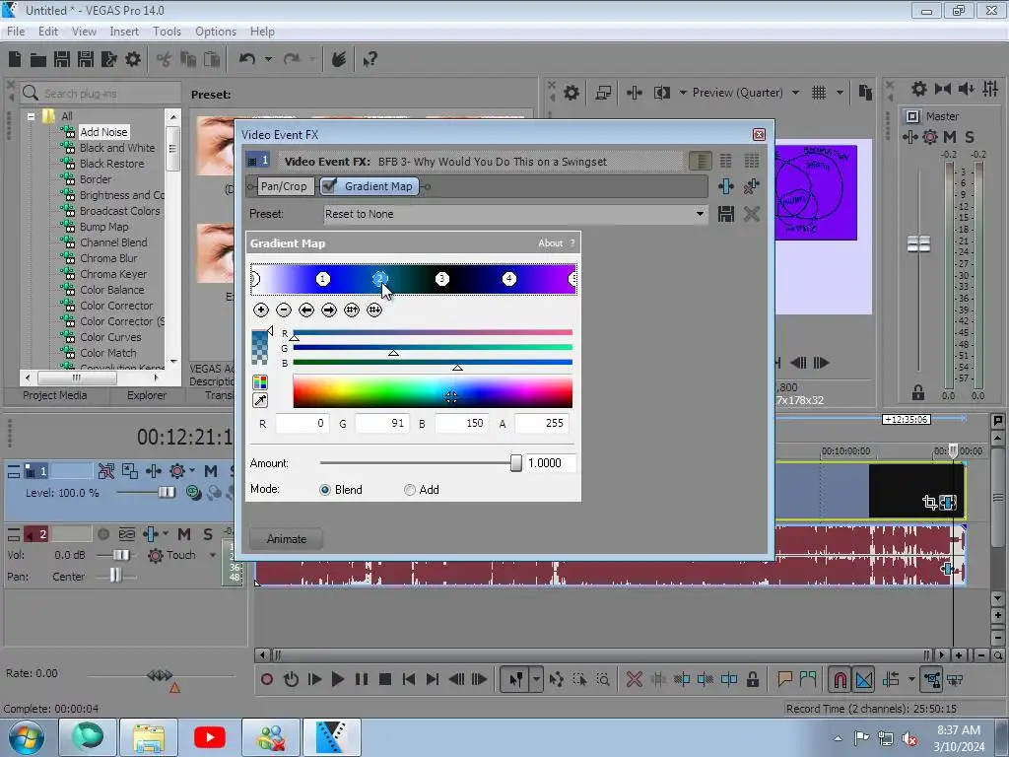The width and height of the screenshot is (1009, 757).
Task: Switch to Project Media tab
Action: click(x=55, y=395)
